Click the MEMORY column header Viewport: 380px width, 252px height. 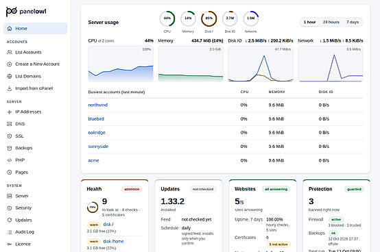click(276, 92)
